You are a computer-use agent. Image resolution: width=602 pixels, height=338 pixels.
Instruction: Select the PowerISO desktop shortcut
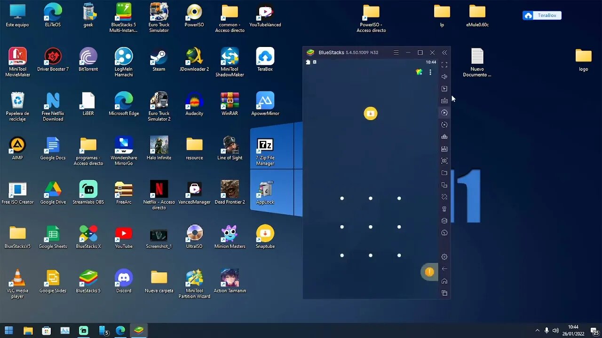pyautogui.click(x=194, y=15)
